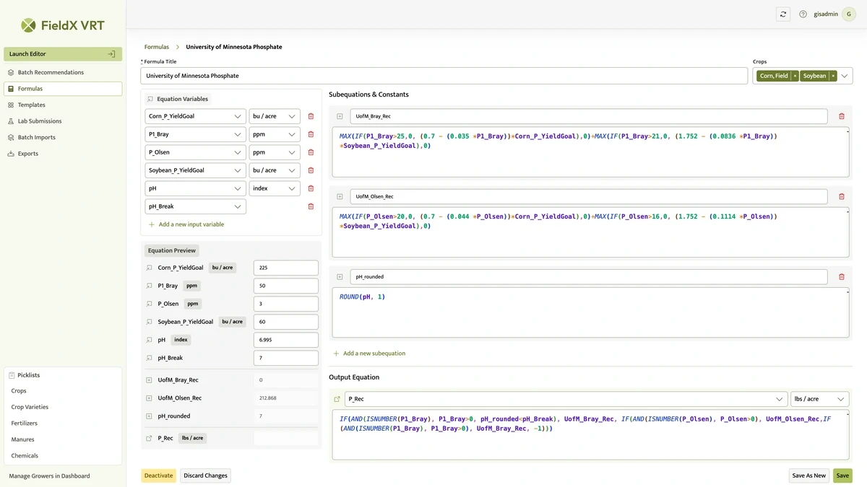Click plus icon beside pH_rounded title
867x487 pixels.
340,276
